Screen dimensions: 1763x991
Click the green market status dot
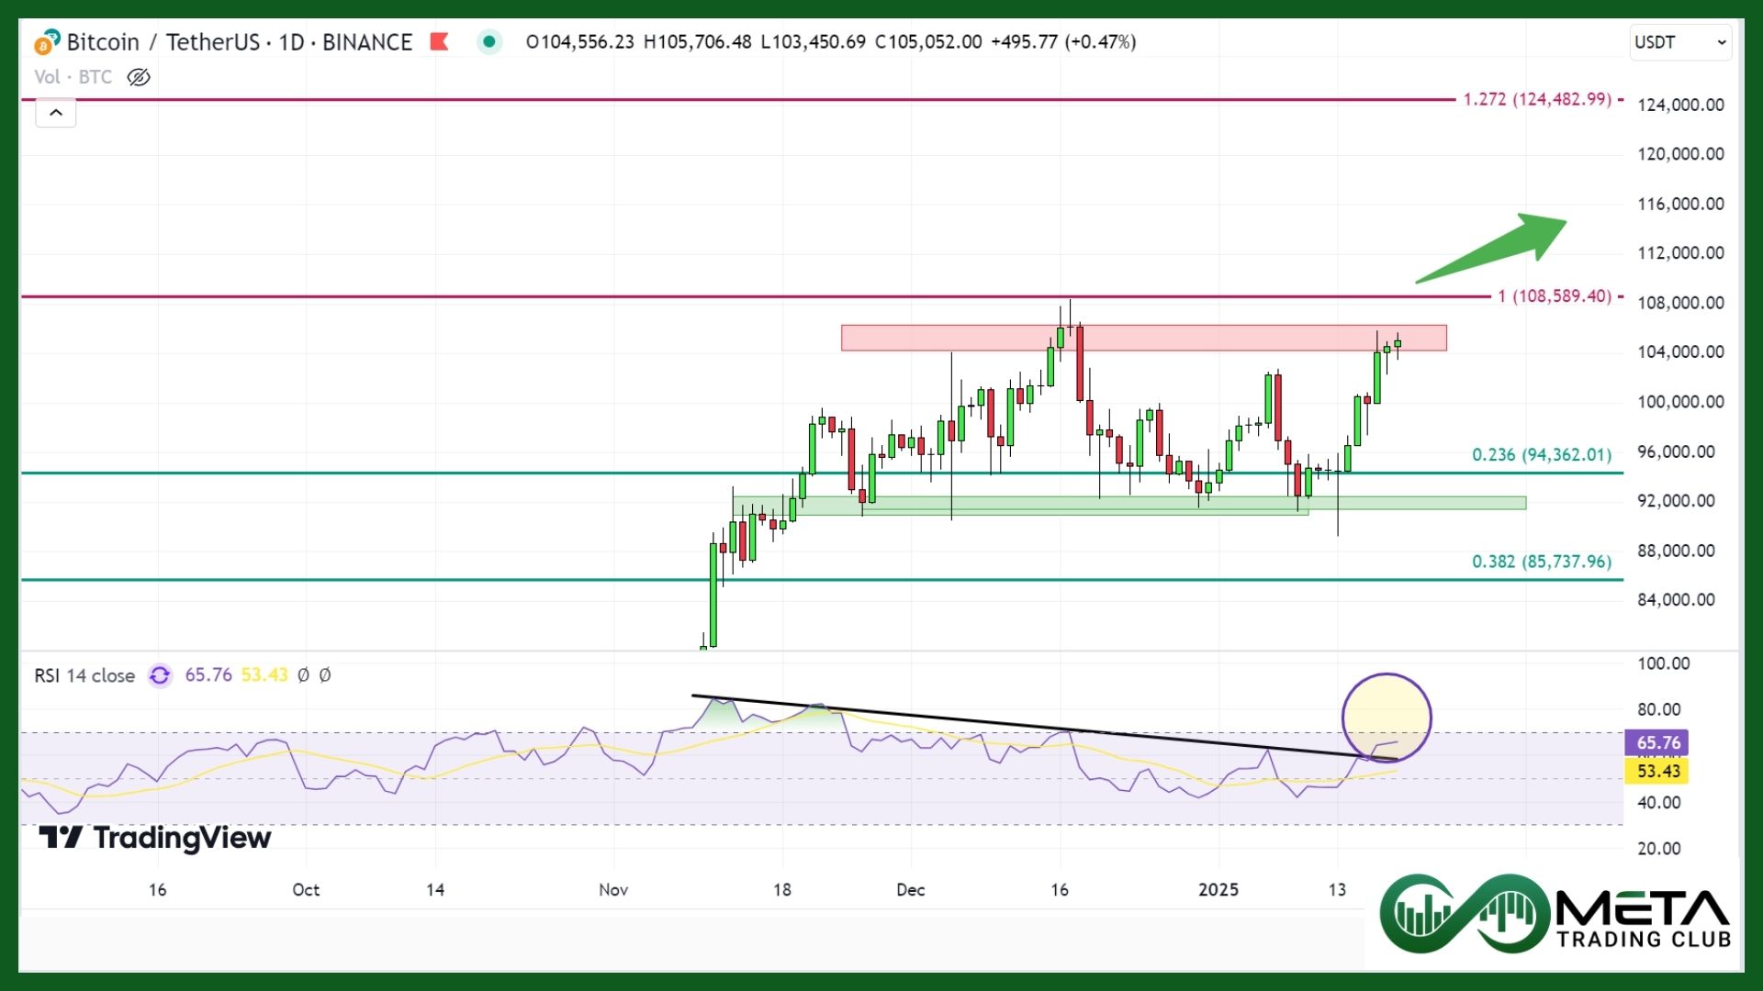[x=489, y=41]
